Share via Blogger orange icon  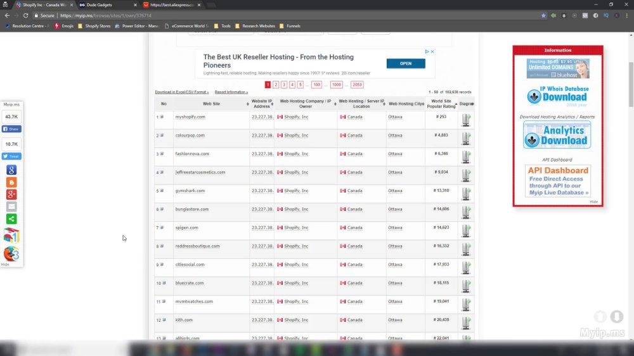[x=11, y=182]
